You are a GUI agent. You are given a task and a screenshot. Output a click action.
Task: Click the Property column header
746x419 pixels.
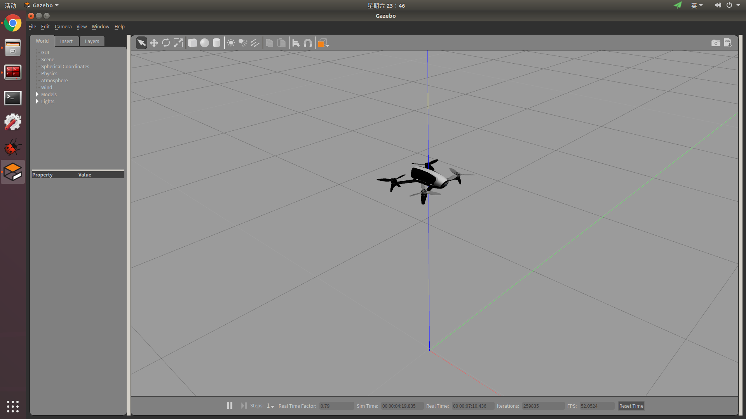point(43,175)
